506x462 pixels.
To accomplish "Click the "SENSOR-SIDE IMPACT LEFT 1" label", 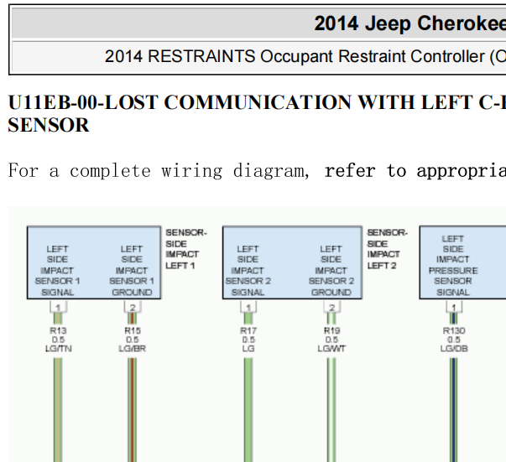I will pos(186,249).
